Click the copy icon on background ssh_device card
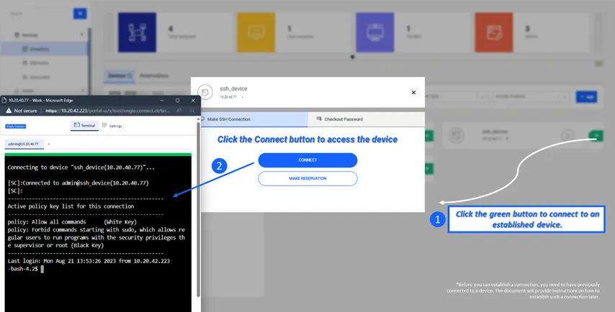615x312 pixels. (x=567, y=136)
